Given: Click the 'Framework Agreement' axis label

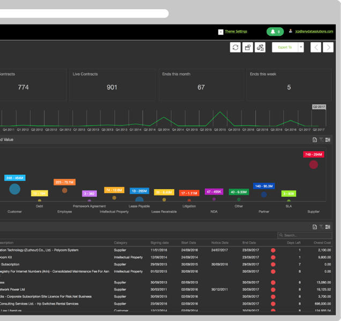Looking at the screenshot, I should [x=90, y=206].
